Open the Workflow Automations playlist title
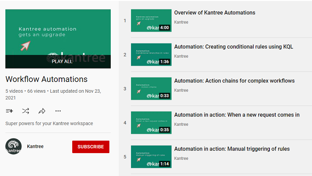This screenshot has height=176, width=312. click(47, 79)
